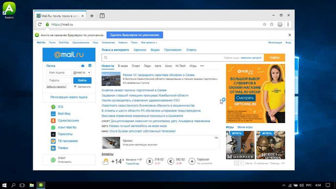
Task: Open the browser's three-dot menu
Action: coord(288,24)
